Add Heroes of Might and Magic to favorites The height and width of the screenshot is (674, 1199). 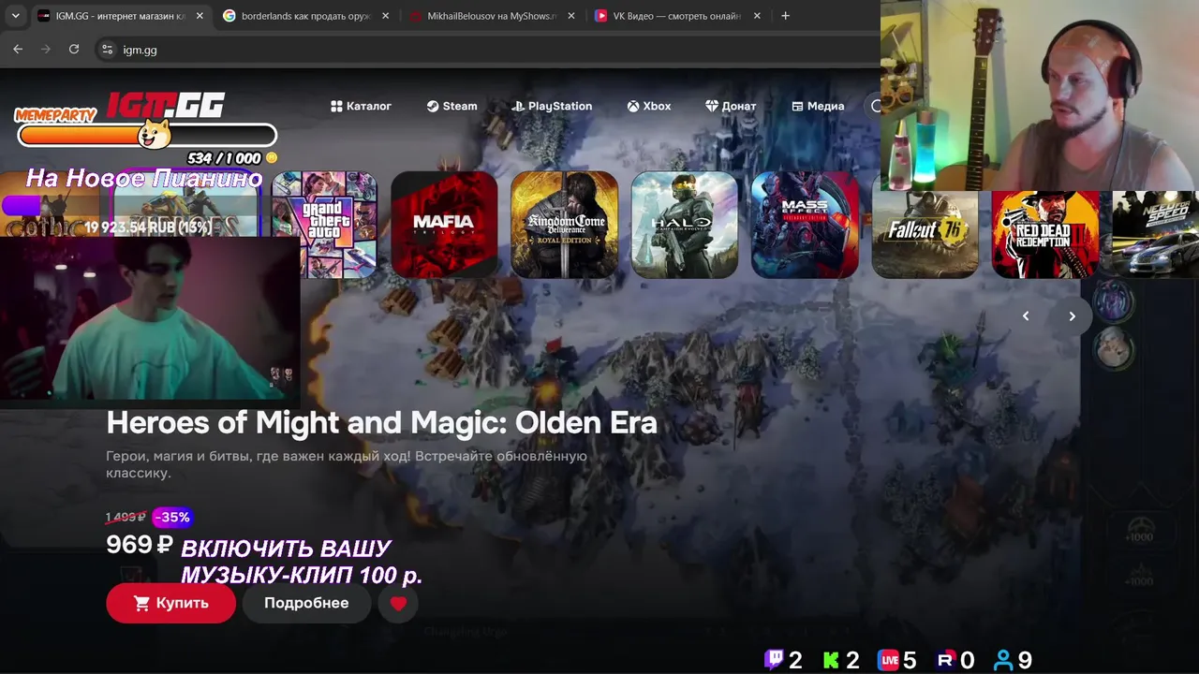[x=398, y=604]
